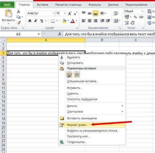Image resolution: width=155 pixels, height=153 pixels.
Task: Click the Wrap Text icon
Action: click(x=116, y=13)
